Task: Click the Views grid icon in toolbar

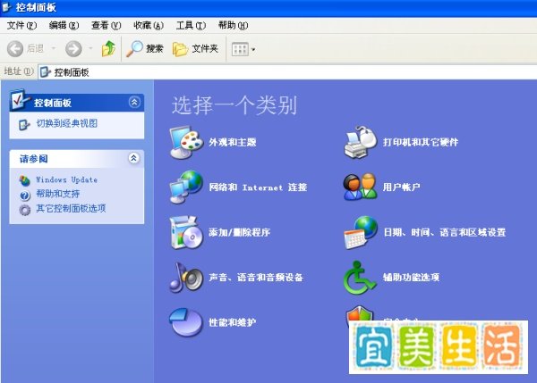Action: pyautogui.click(x=240, y=49)
